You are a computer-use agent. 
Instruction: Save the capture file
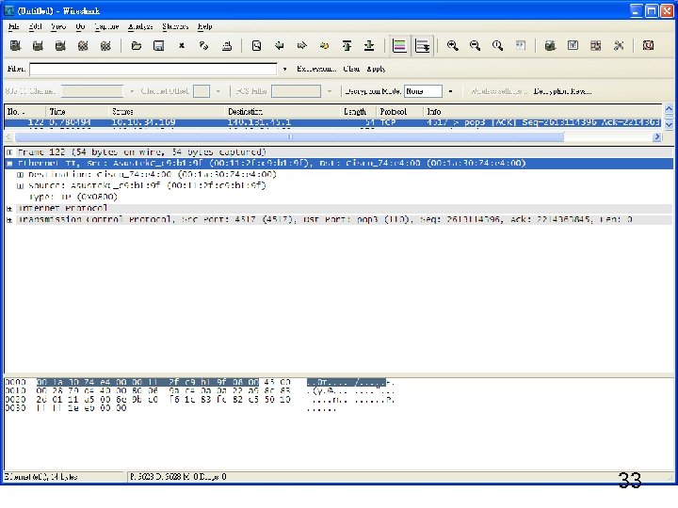159,45
